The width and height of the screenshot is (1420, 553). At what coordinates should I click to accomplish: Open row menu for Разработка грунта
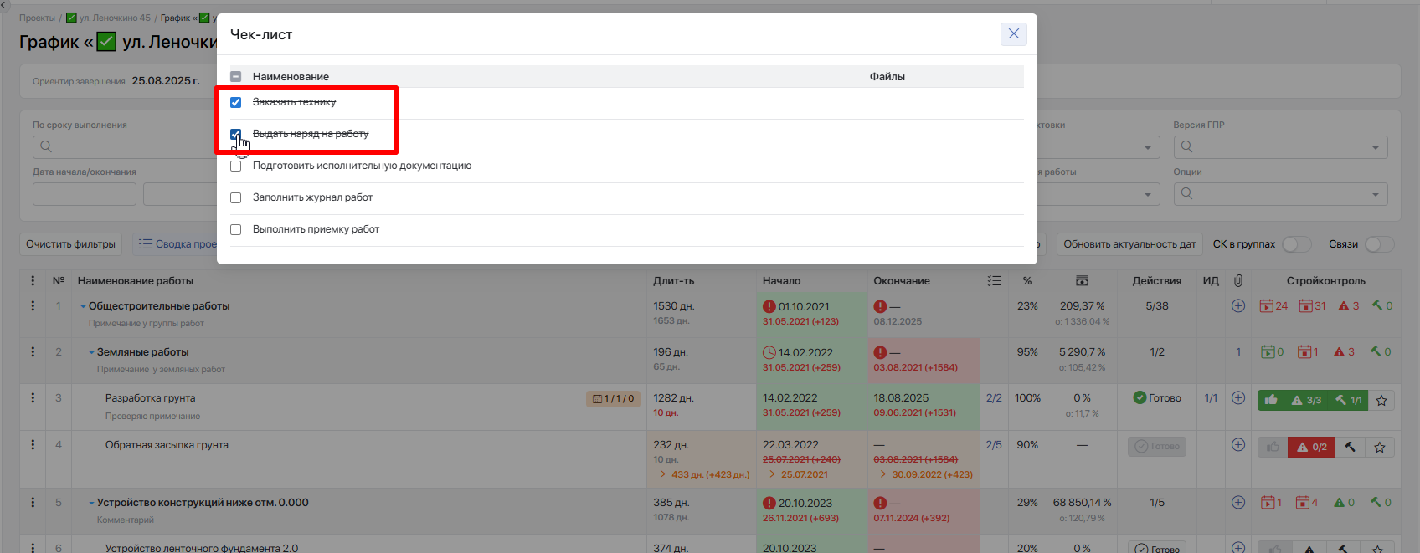coord(33,398)
